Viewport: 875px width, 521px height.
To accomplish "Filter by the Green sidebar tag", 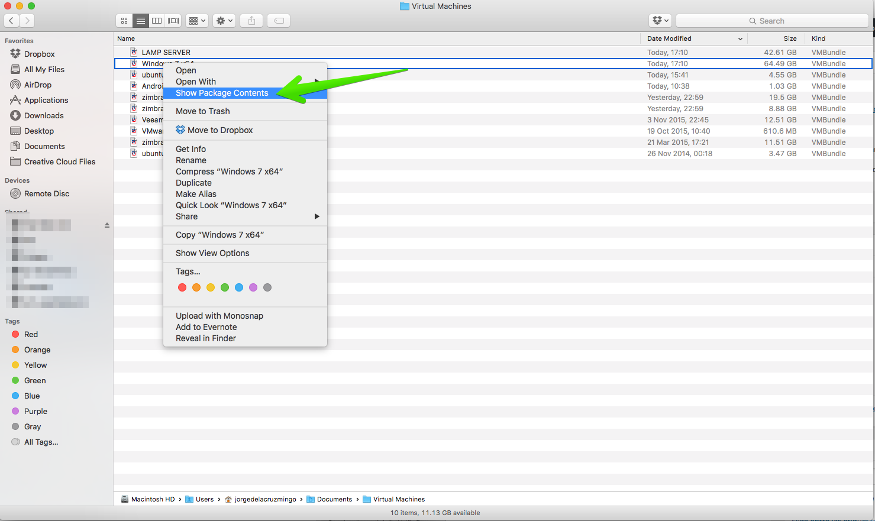I will 34,380.
